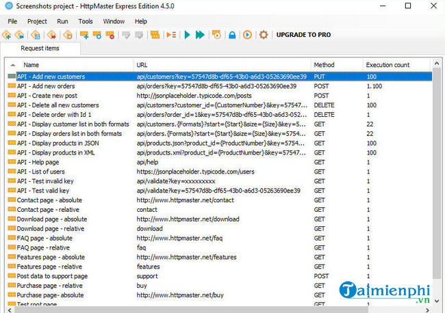Image resolution: width=445 pixels, height=313 pixels.
Task: Click the orange circled play icon
Action: pos(247,35)
